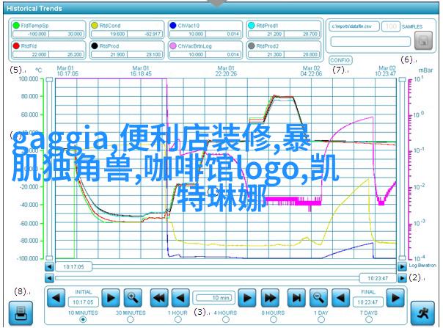Click the printer icon button
Screen dimensions: 443x328
pos(21,313)
